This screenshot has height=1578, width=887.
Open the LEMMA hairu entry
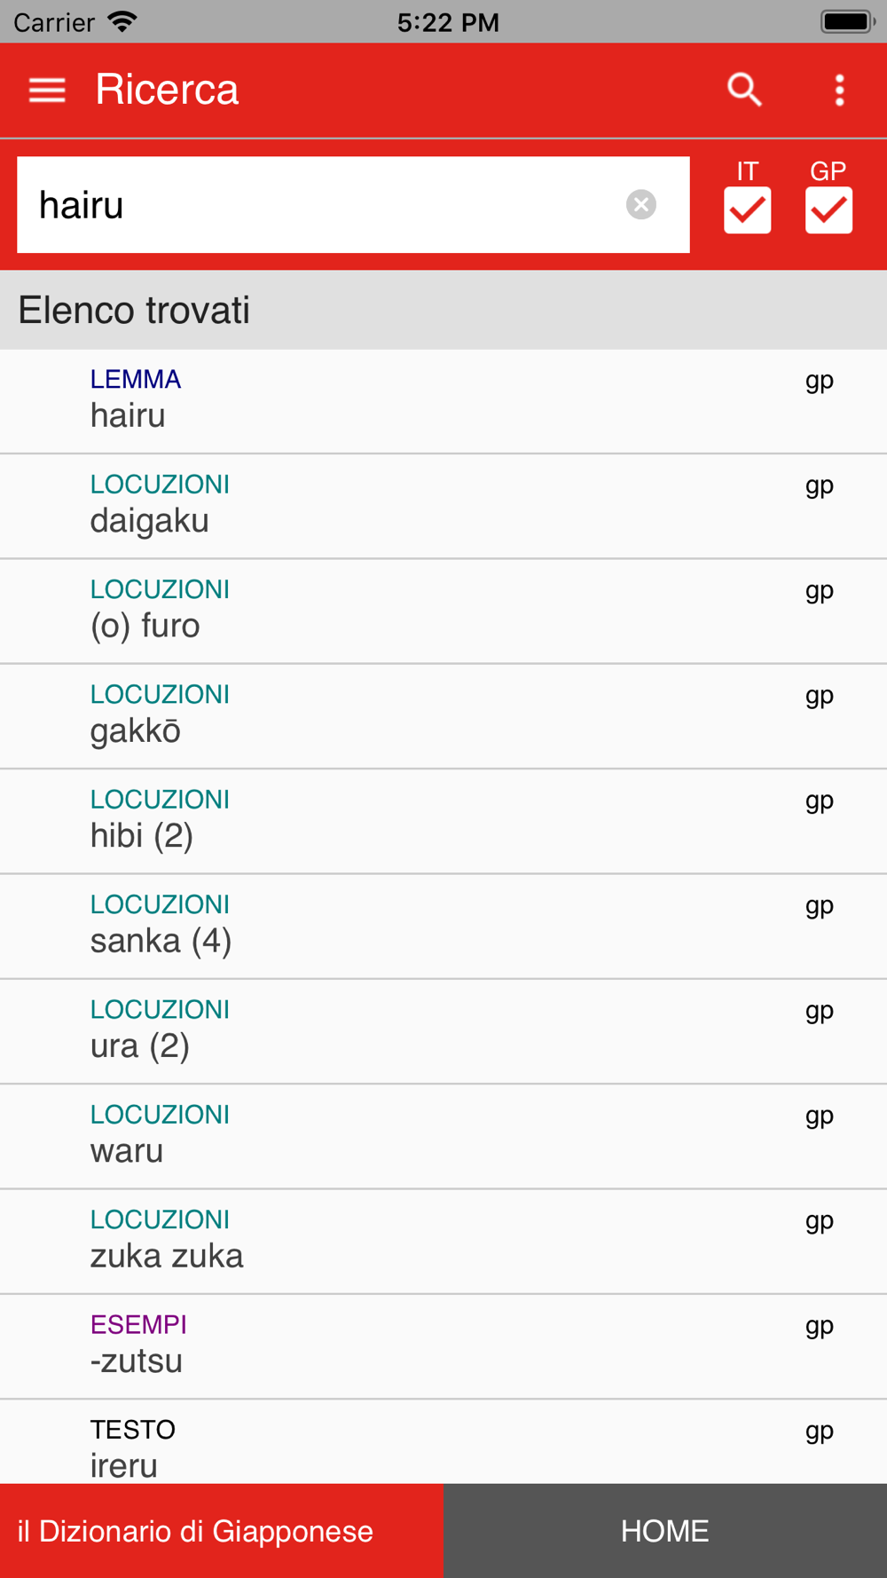click(x=443, y=401)
